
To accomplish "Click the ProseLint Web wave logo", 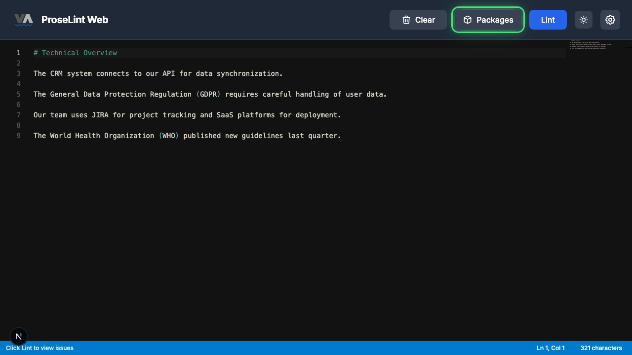I will click(24, 20).
